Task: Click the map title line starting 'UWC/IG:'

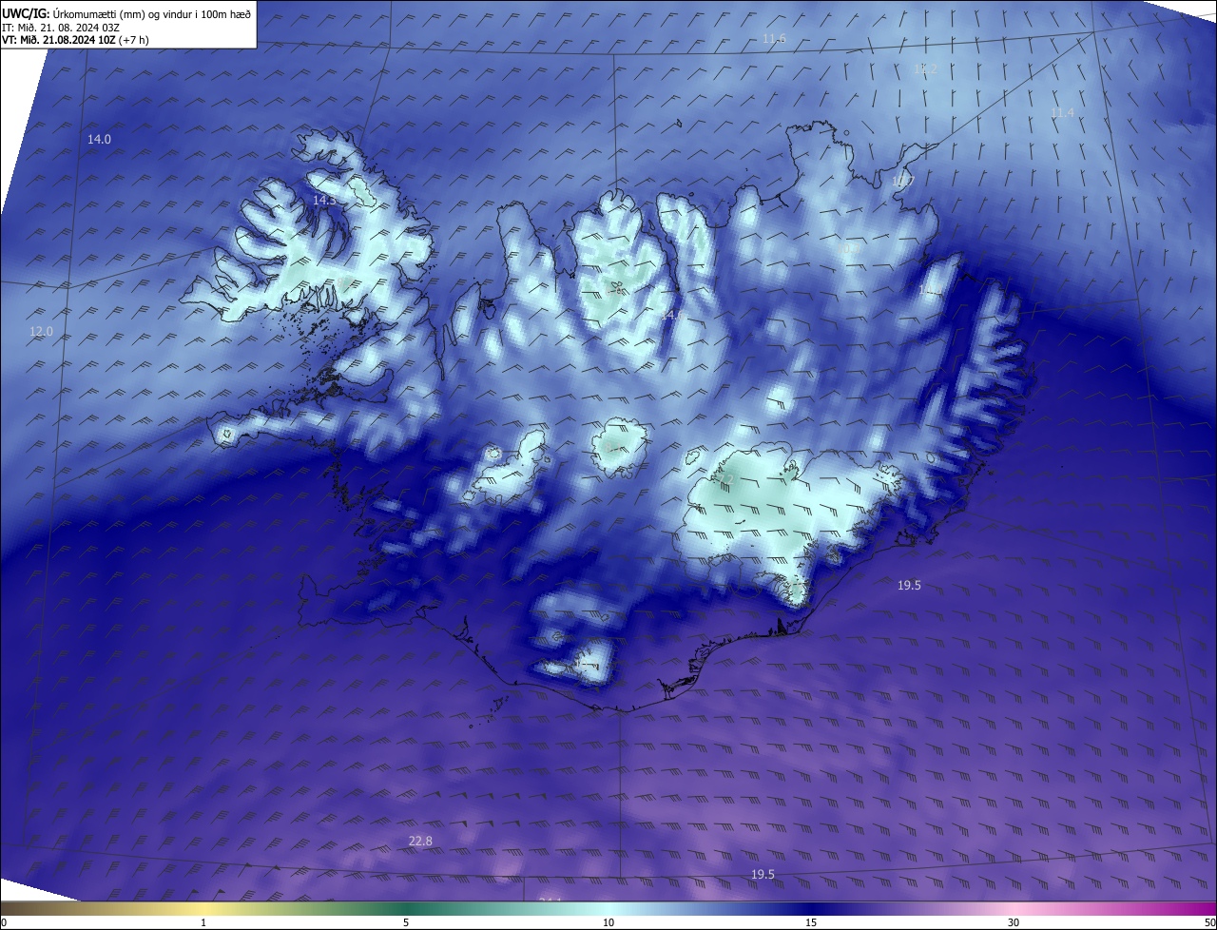Action: (x=126, y=14)
